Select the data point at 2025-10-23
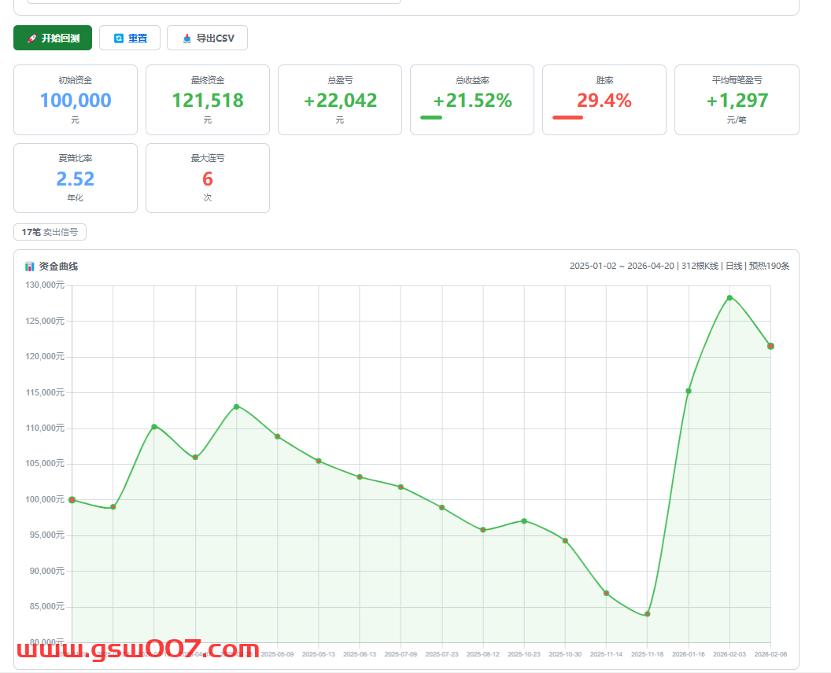Image resolution: width=831 pixels, height=673 pixels. coord(524,521)
